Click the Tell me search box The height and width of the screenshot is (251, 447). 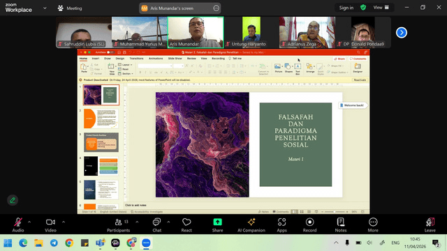pos(235,59)
